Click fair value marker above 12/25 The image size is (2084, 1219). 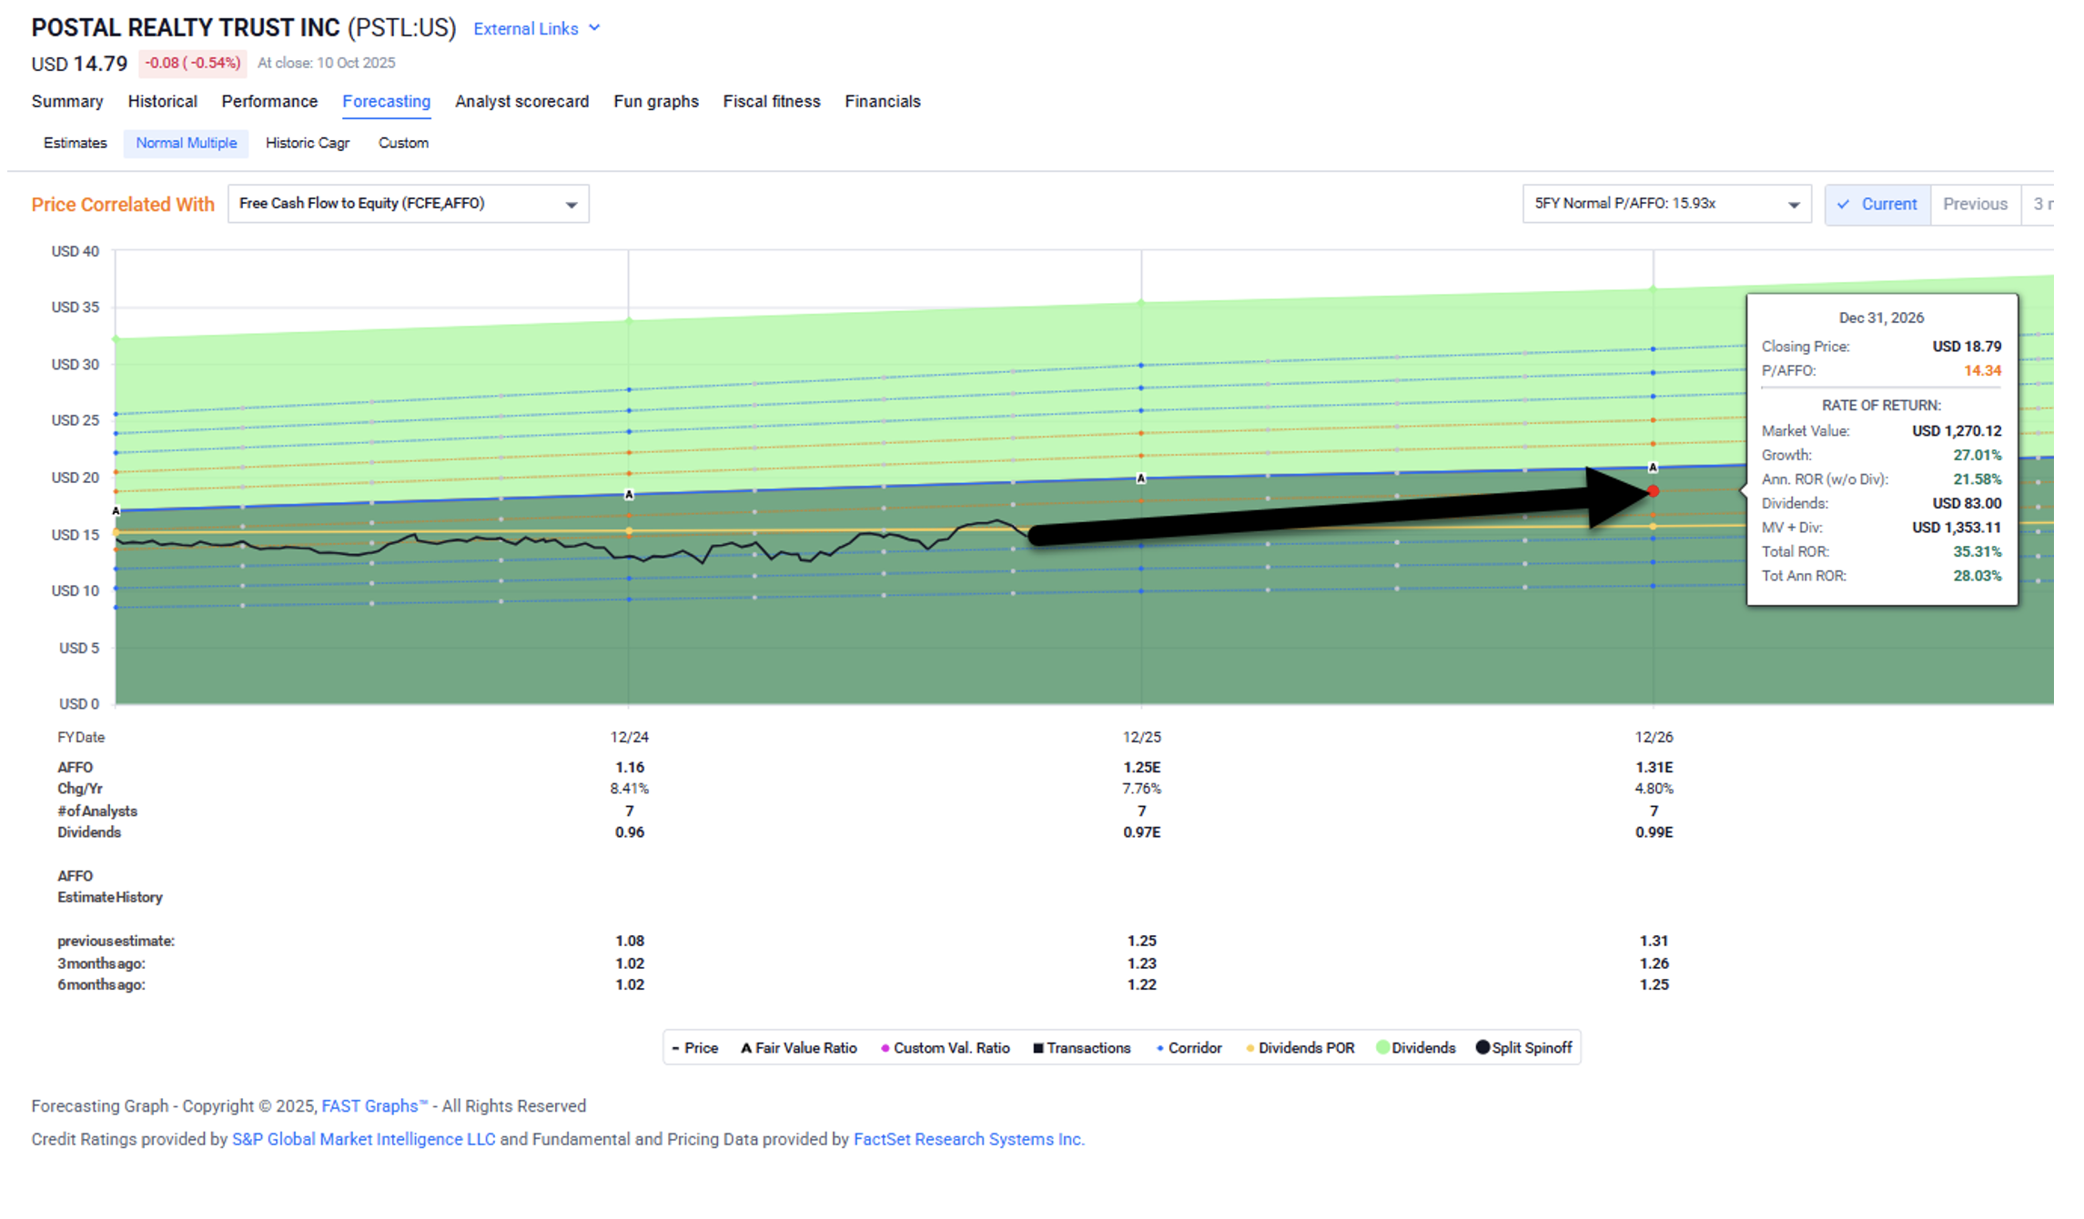pos(1141,479)
